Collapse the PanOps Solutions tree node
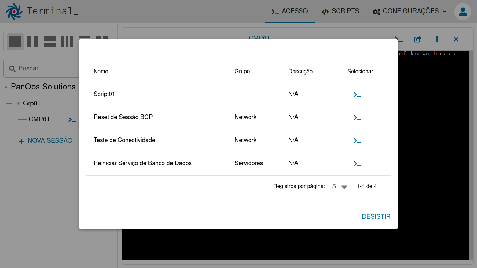 6,87
